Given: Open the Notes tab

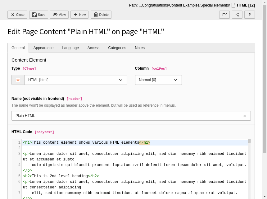Looking at the screenshot, I should (x=140, y=48).
